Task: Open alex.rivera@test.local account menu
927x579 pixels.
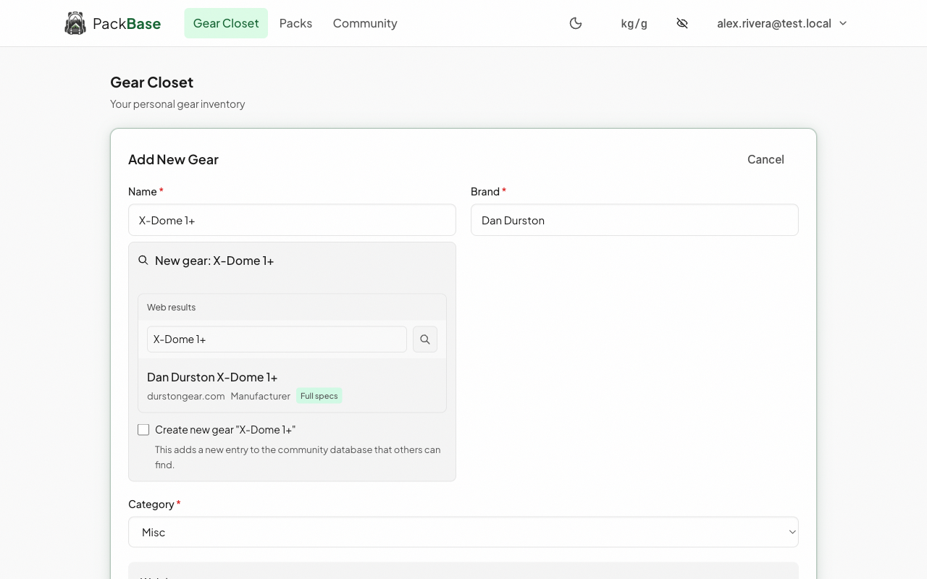Action: pyautogui.click(x=782, y=23)
